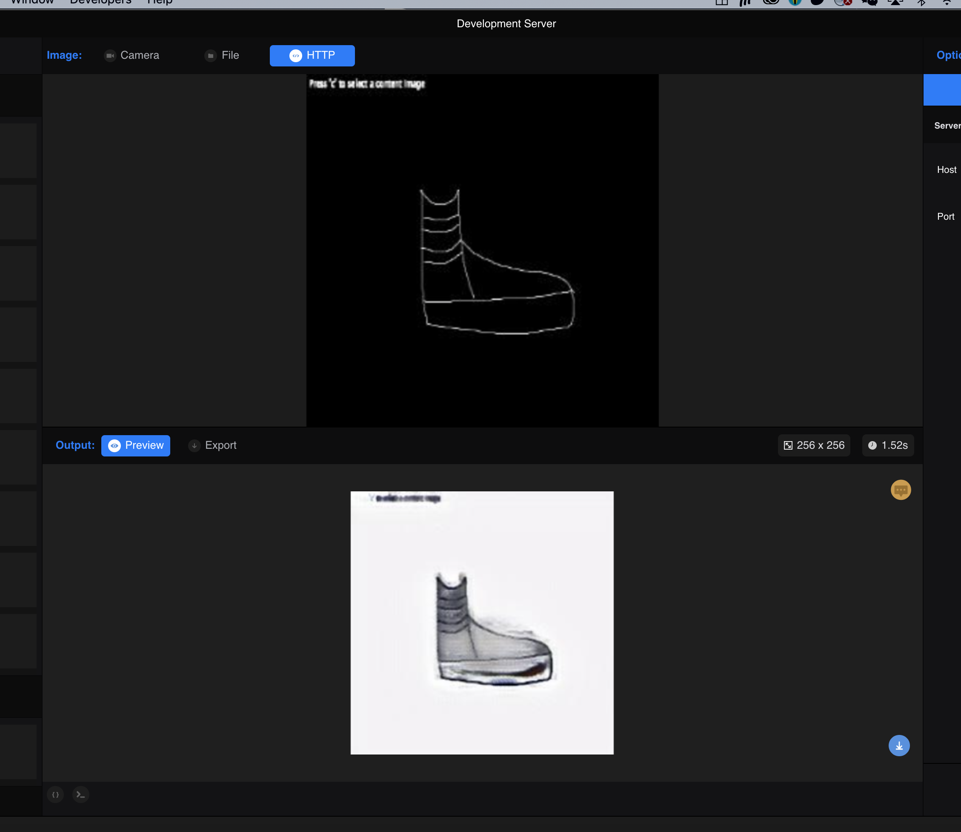Click the 1.52s inference time badge

click(x=888, y=445)
